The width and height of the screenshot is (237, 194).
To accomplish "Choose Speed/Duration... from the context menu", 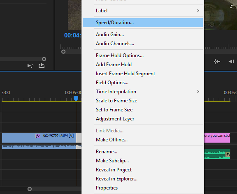I will [143, 23].
